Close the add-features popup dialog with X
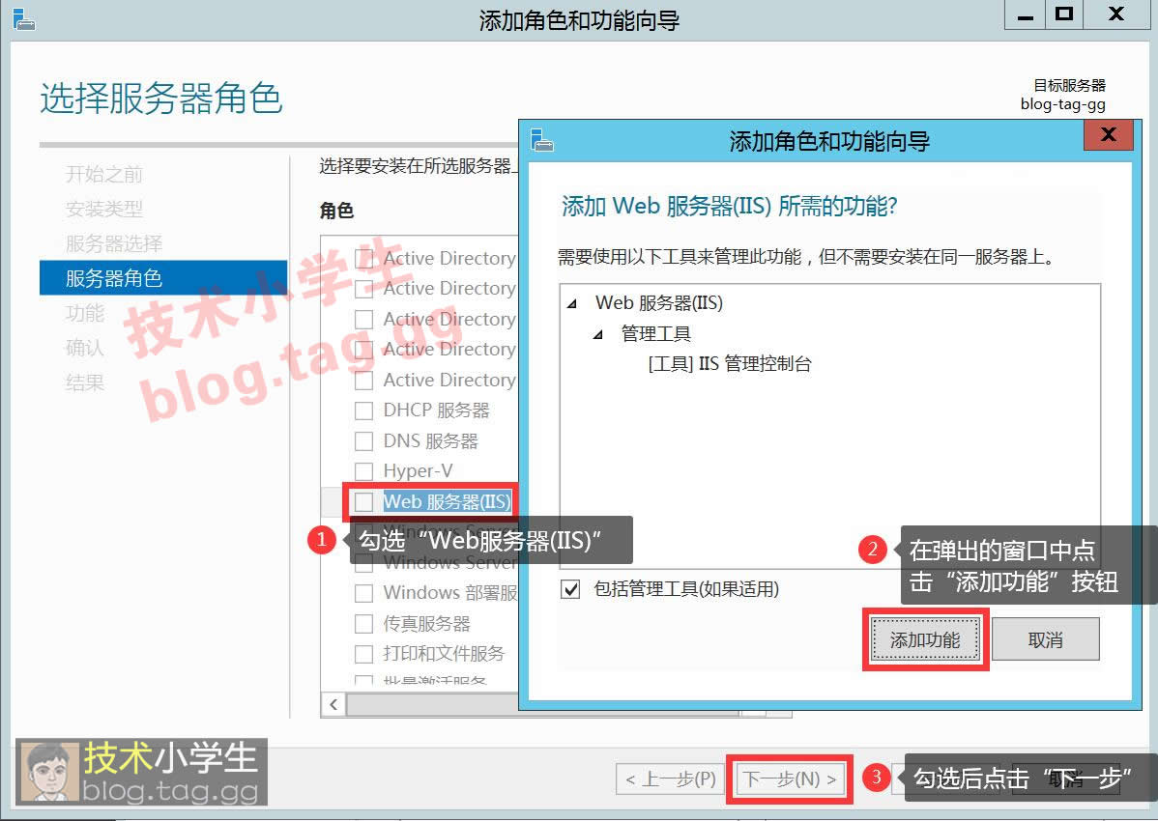Viewport: 1158px width, 821px height. pos(1108,135)
